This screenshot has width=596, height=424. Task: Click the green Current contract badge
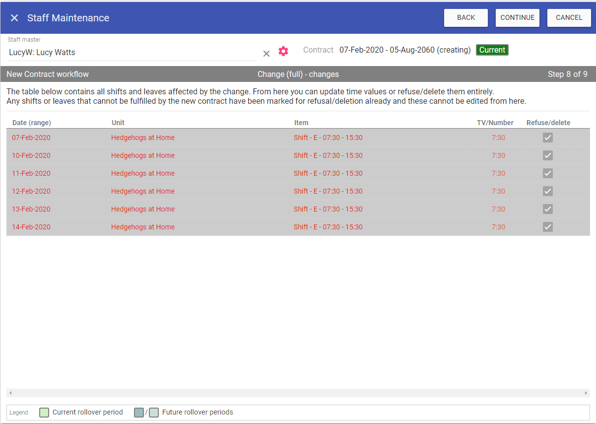(492, 50)
